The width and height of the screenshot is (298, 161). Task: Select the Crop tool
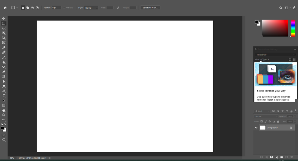(x=4, y=38)
